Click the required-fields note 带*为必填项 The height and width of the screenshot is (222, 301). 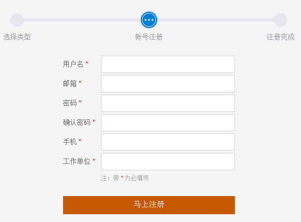tap(125, 178)
